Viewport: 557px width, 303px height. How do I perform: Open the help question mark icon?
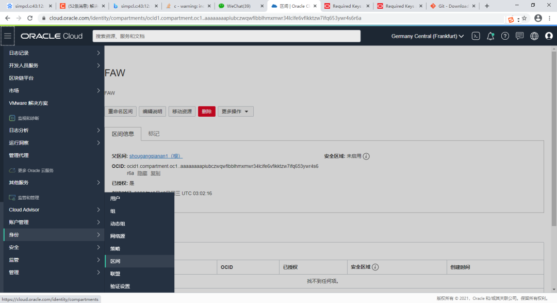click(505, 36)
